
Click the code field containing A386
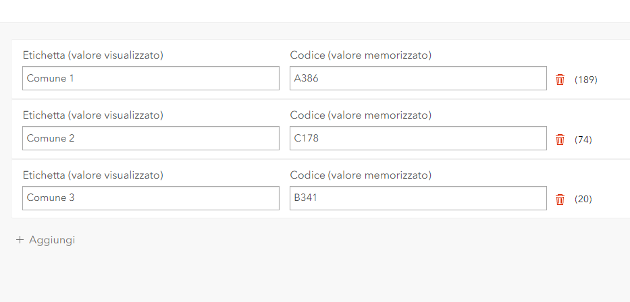tap(418, 78)
